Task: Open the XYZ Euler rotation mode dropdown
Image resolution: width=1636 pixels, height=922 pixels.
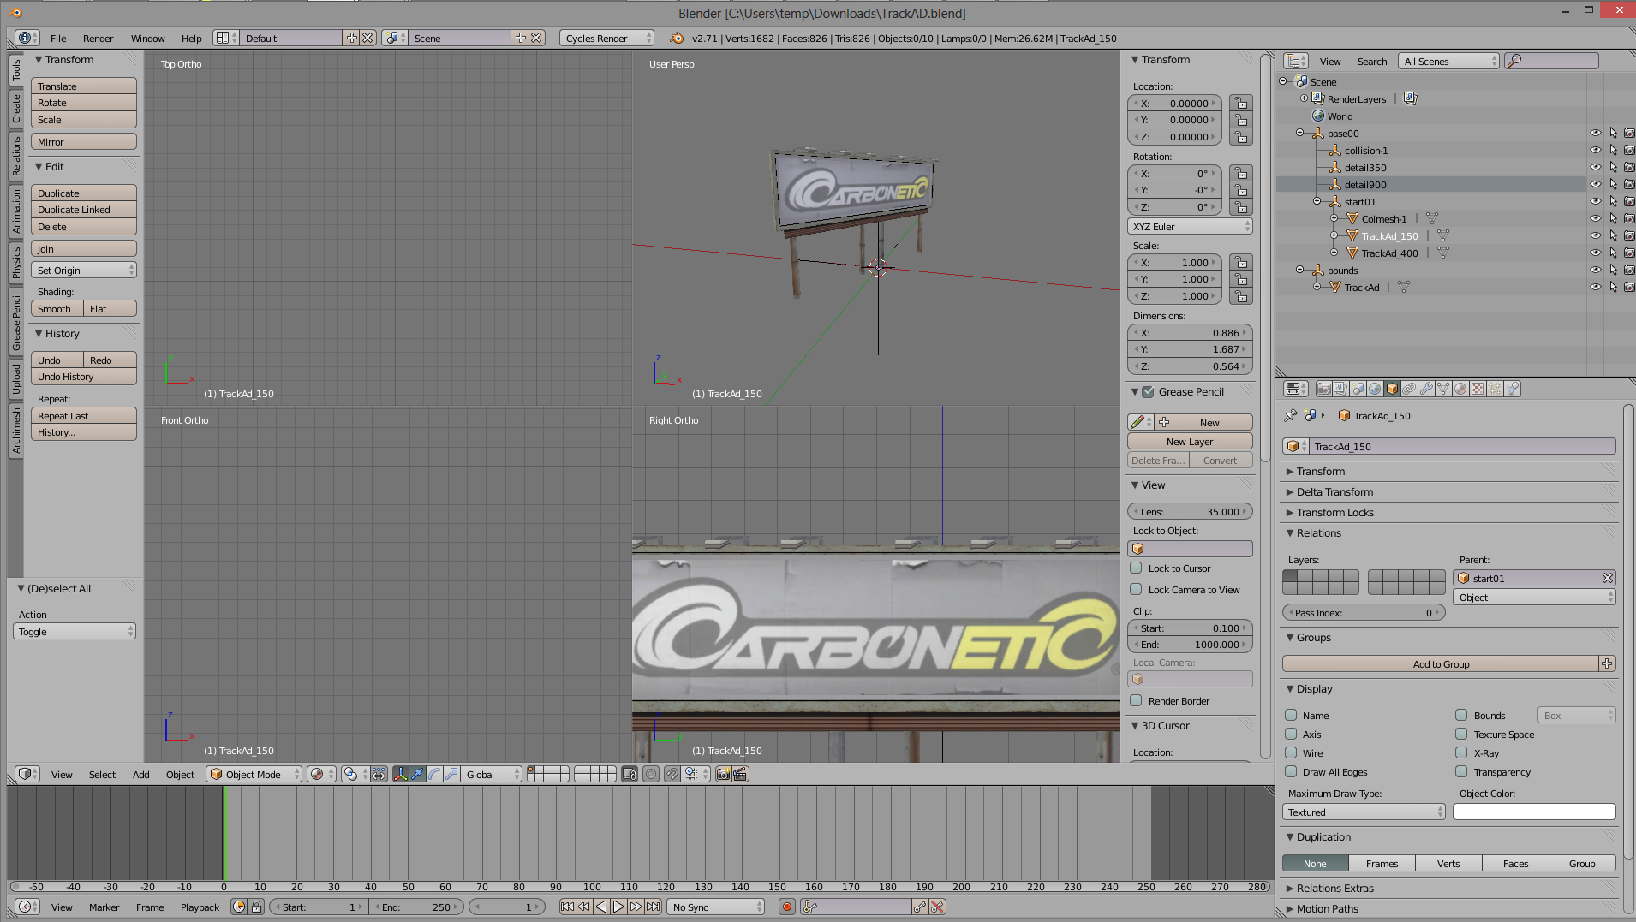Action: [x=1190, y=226]
